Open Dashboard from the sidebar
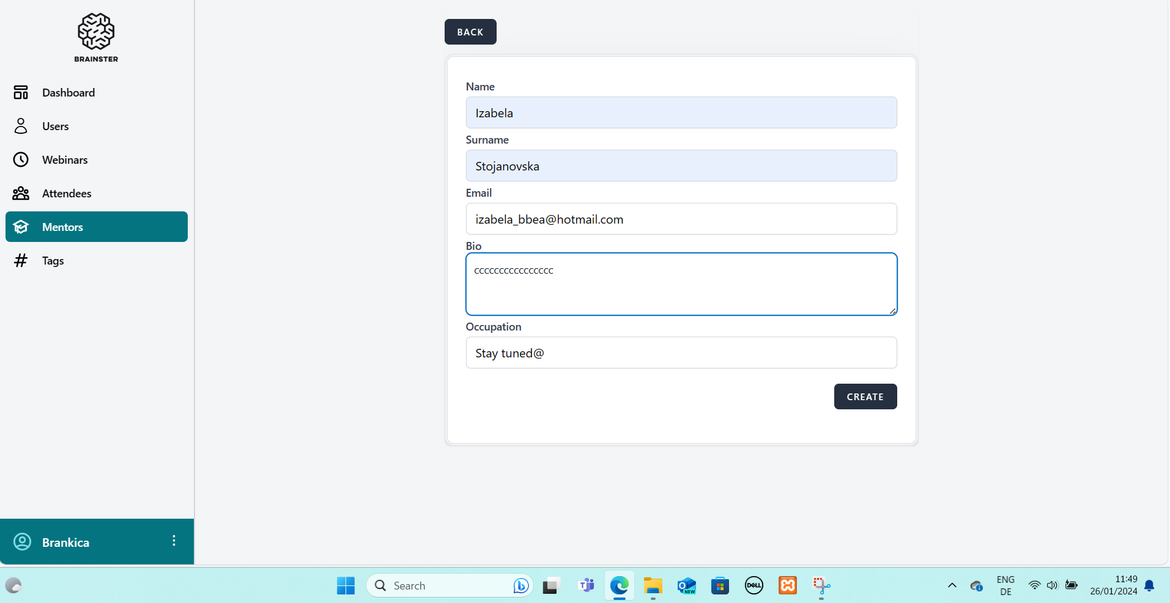Image resolution: width=1170 pixels, height=603 pixels. [68, 93]
